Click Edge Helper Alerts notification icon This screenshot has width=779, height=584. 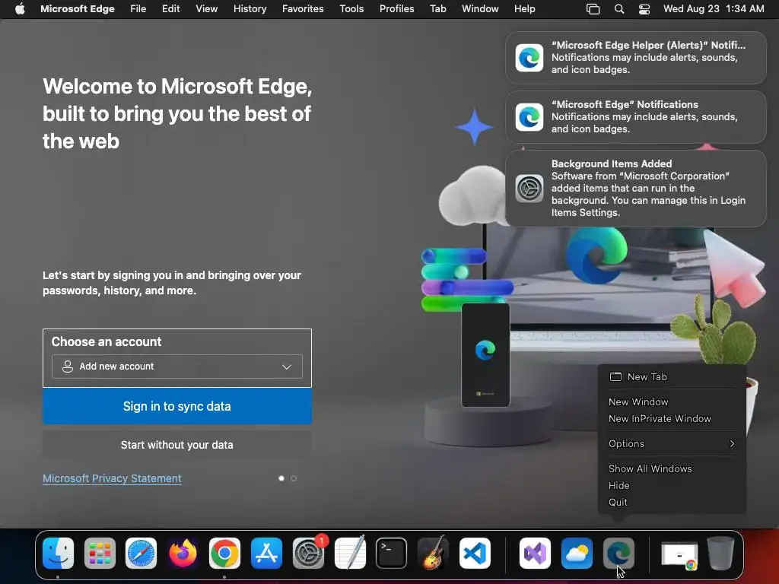[x=529, y=58]
